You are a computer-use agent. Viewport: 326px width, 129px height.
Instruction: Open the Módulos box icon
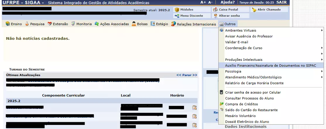[x=177, y=10]
